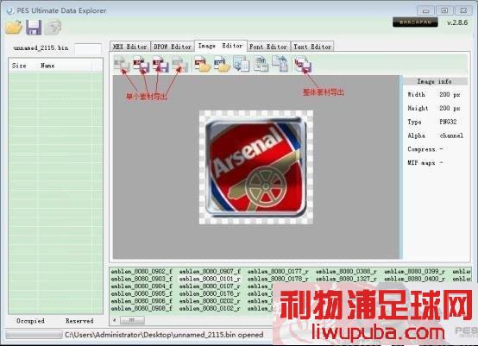
Task: Click the BARCAFAN logo badge
Action: (x=415, y=22)
